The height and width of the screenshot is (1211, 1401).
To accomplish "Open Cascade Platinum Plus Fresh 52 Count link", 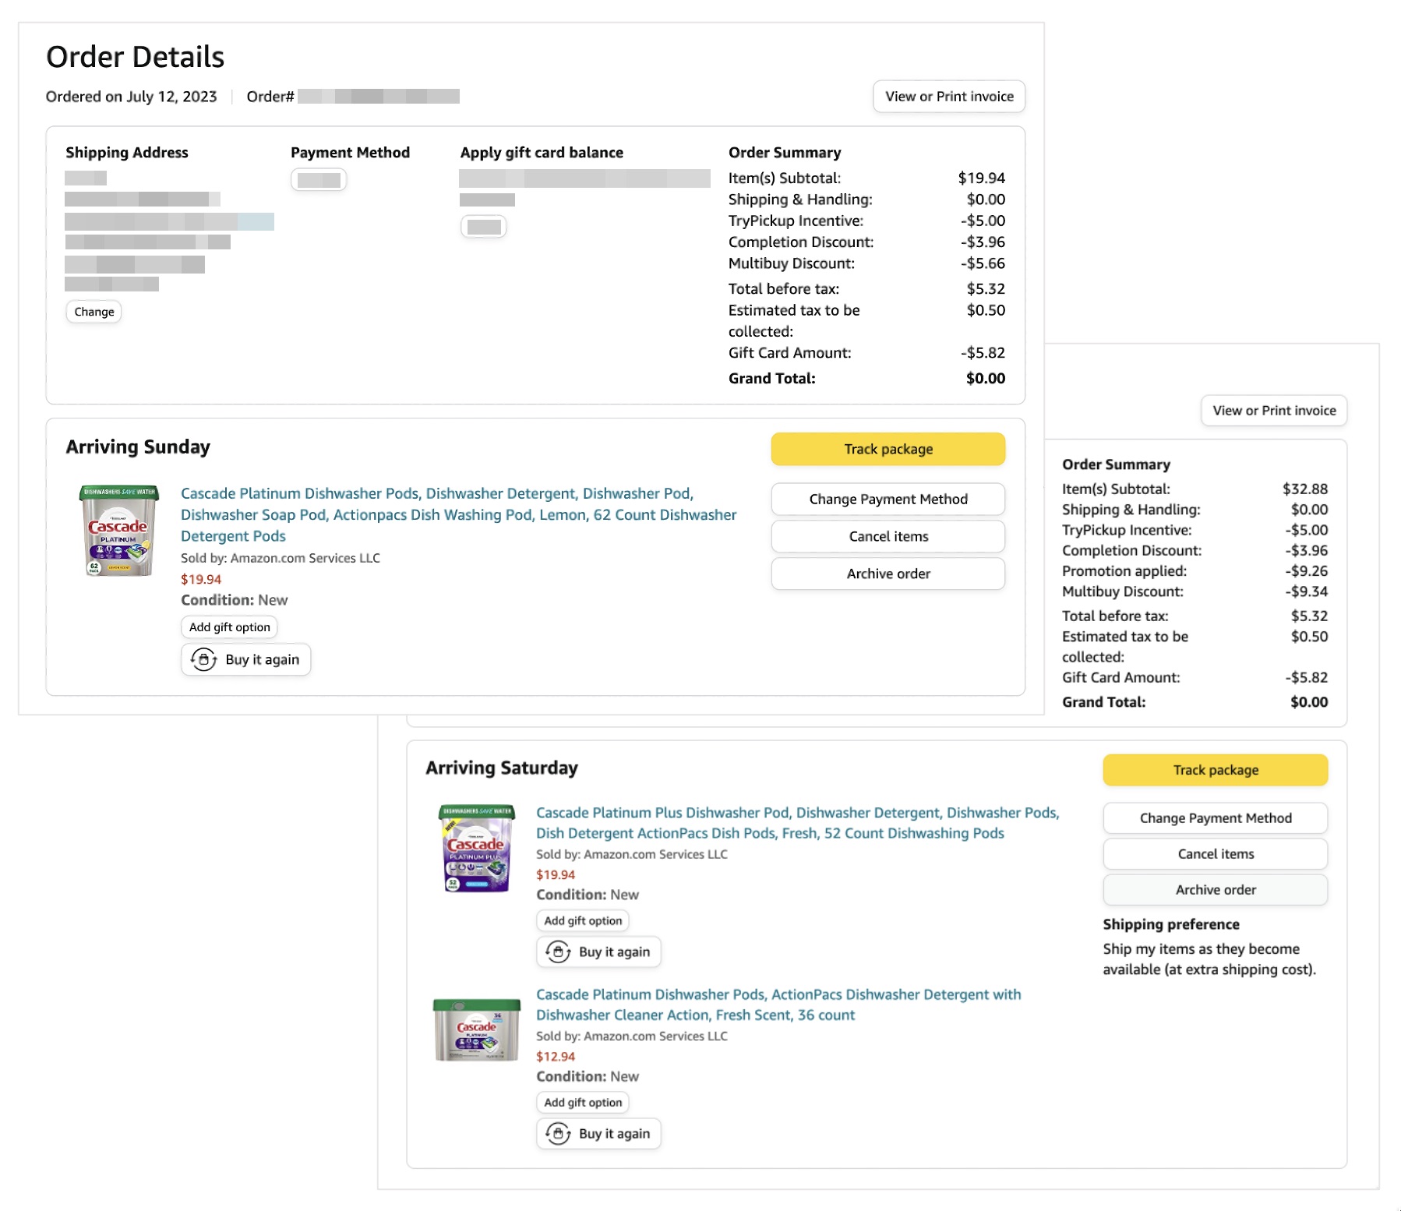I will pyautogui.click(x=796, y=823).
